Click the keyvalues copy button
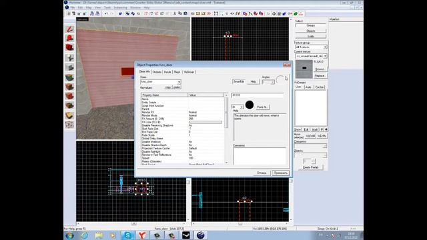Viewport: 427px width, 240px height. (167, 87)
